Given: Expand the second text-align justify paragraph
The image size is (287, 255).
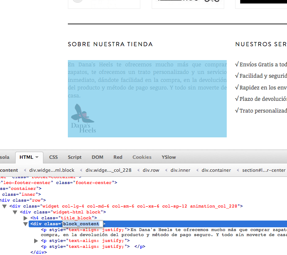Looking at the screenshot, I should pos(36,241).
